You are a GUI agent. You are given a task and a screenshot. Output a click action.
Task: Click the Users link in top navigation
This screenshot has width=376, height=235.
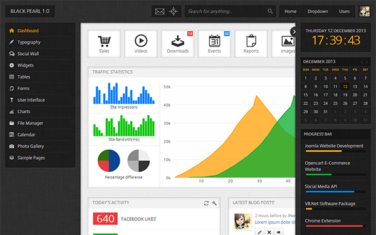click(x=344, y=11)
